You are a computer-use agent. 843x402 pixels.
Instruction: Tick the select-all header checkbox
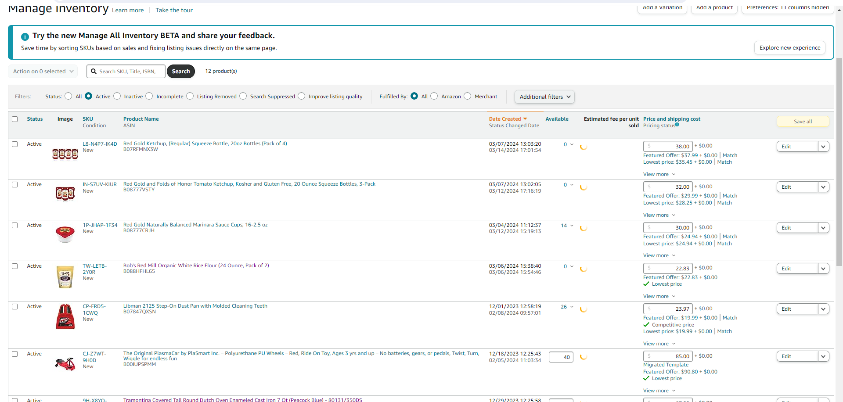pyautogui.click(x=15, y=119)
